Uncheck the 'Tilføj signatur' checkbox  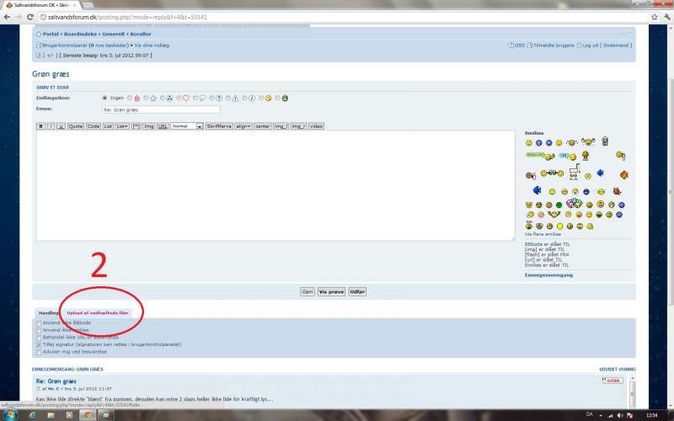point(39,344)
